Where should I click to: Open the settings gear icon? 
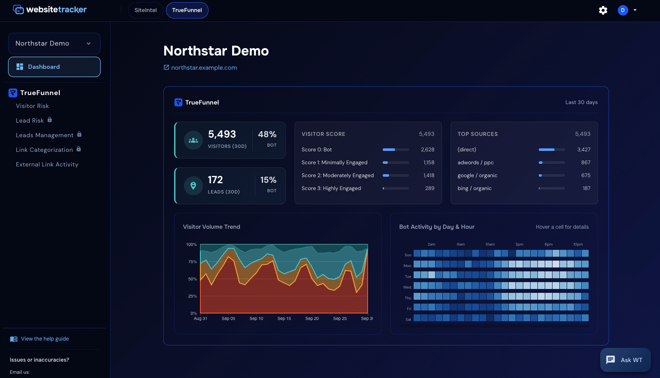click(603, 10)
